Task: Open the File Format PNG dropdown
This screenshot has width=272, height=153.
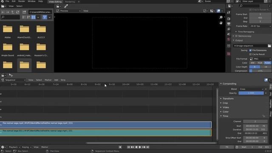Action: tap(260, 59)
